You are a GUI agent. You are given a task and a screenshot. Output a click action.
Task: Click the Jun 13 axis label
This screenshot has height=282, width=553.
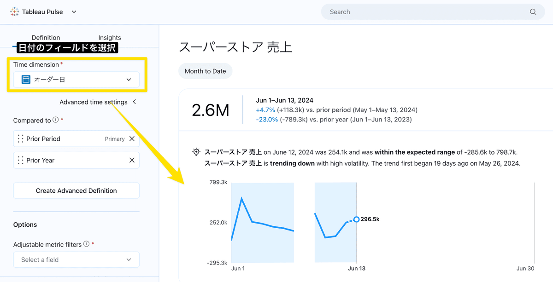tap(357, 268)
